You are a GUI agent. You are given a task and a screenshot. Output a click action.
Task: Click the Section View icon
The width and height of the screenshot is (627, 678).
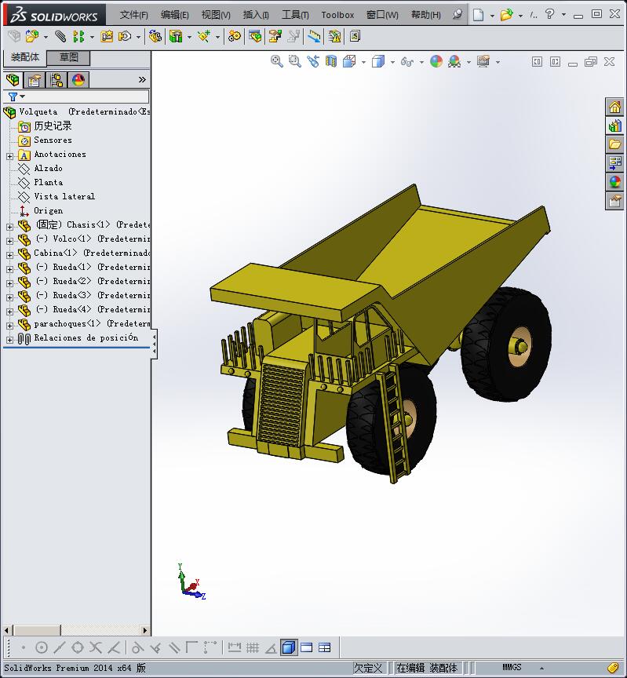[331, 62]
